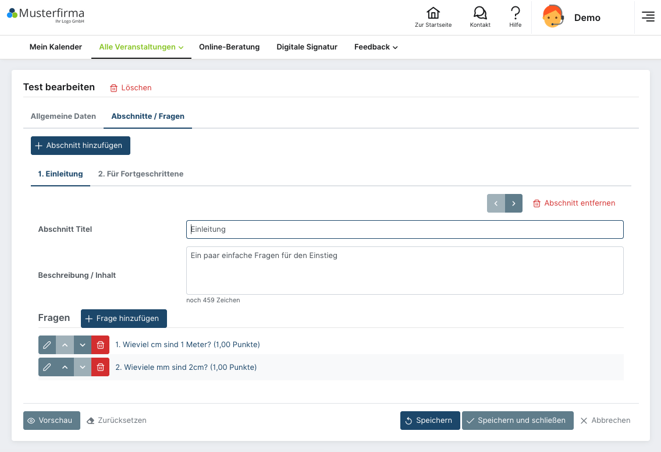Click Abschnitt hinzufügen button
The width and height of the screenshot is (661, 452).
click(80, 146)
